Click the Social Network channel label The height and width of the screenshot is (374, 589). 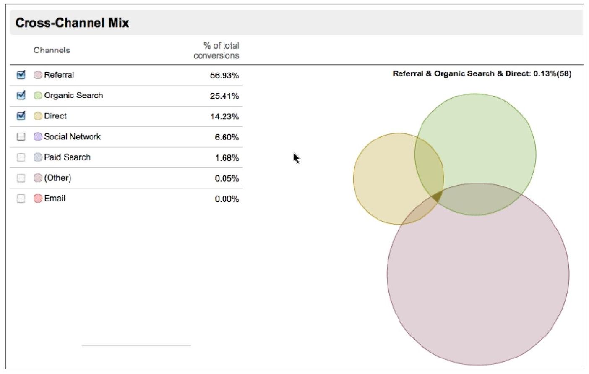[x=72, y=137]
